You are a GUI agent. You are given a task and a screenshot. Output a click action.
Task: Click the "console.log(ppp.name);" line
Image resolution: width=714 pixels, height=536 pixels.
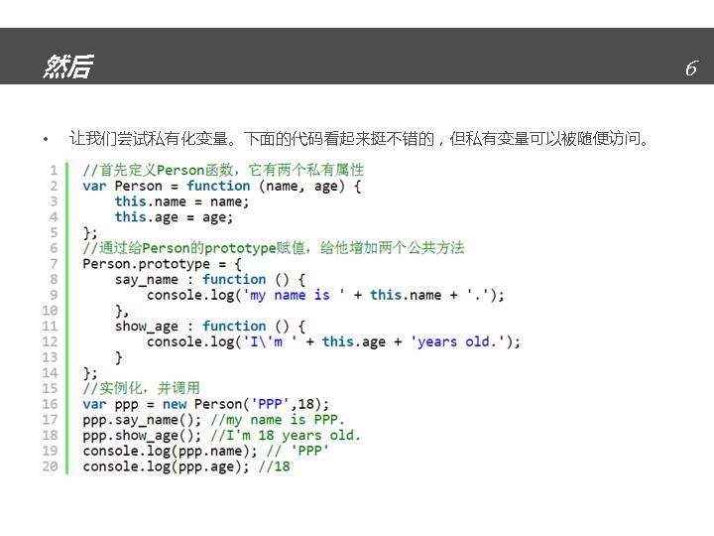174,451
